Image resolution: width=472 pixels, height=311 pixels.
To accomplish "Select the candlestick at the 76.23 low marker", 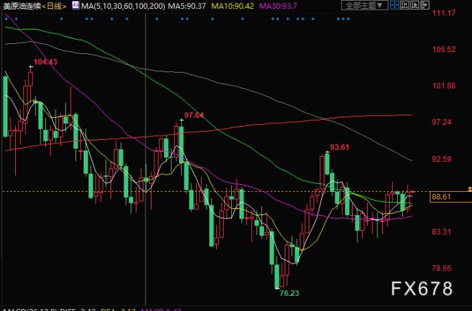I will 277,275.
